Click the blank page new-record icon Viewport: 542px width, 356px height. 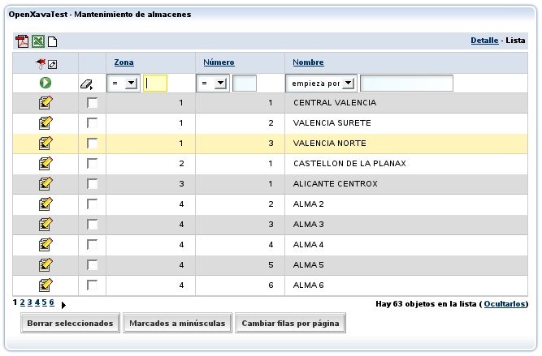(52, 42)
